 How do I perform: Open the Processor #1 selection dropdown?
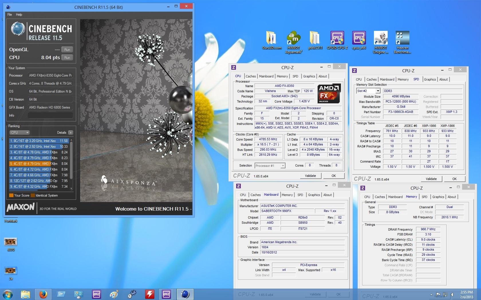pyautogui.click(x=270, y=166)
